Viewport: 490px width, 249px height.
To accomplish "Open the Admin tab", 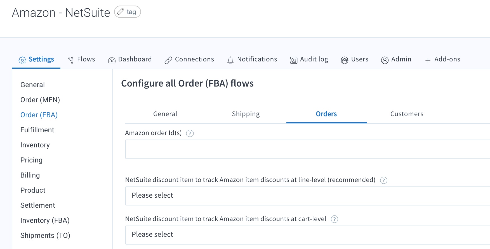I will pos(396,59).
